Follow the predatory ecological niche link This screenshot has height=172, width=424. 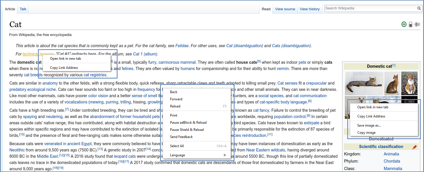[x=33, y=89]
